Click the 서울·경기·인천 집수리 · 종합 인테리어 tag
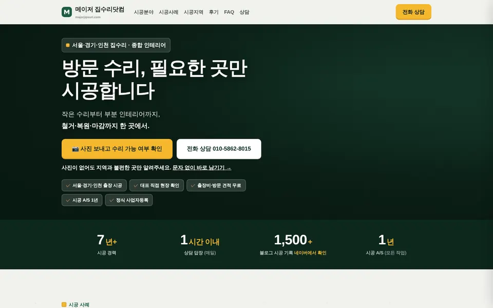493x308 pixels. (x=116, y=45)
